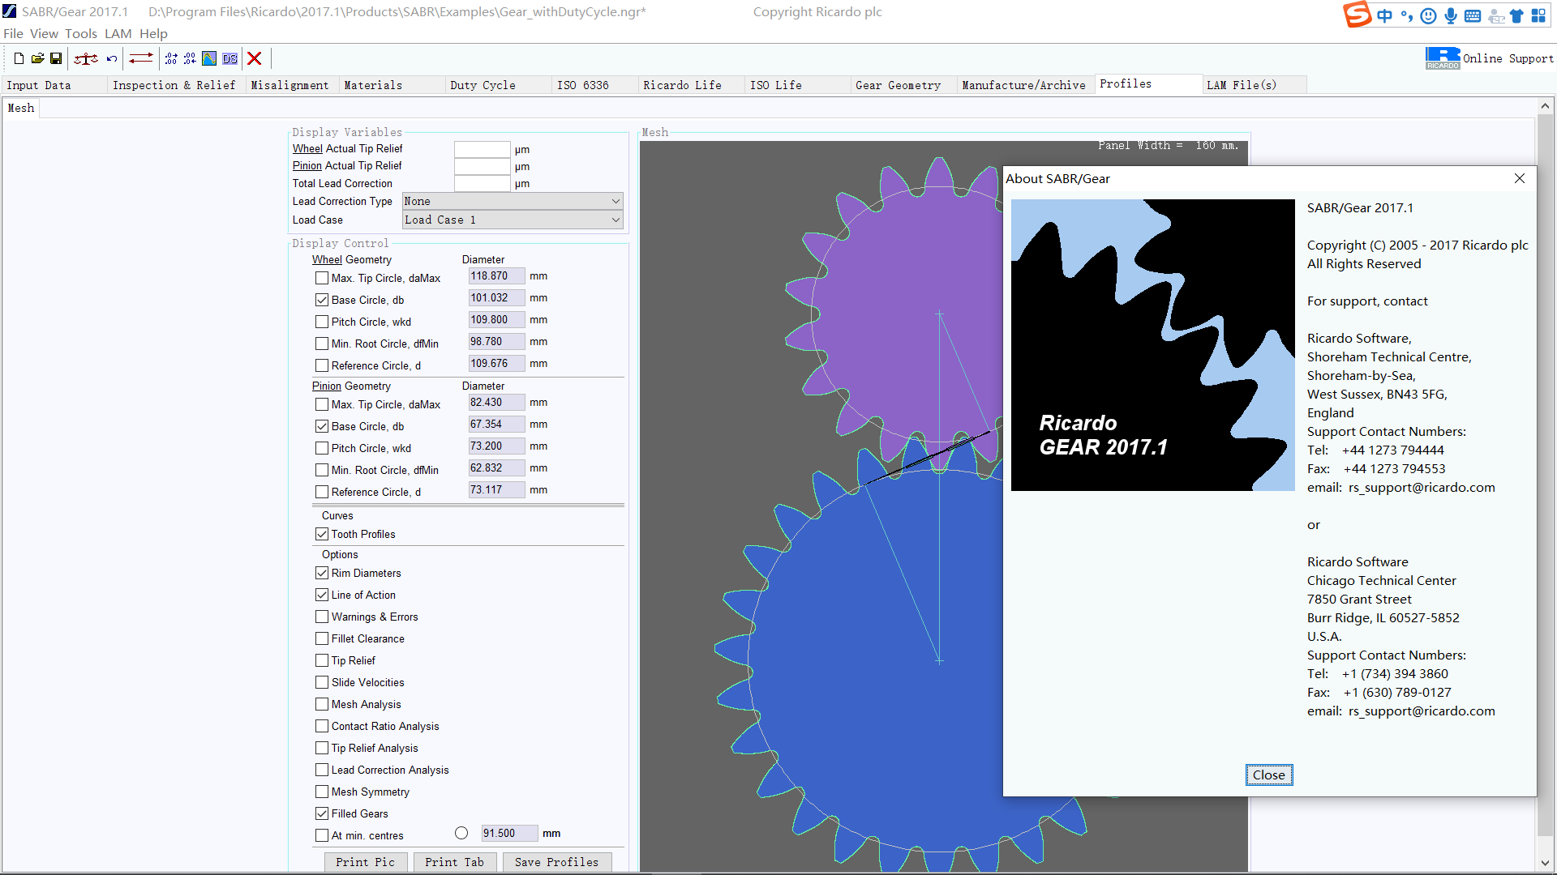Image resolution: width=1557 pixels, height=875 pixels.
Task: Enable Wheel Max. Tip Circle checkbox
Action: pyautogui.click(x=322, y=278)
